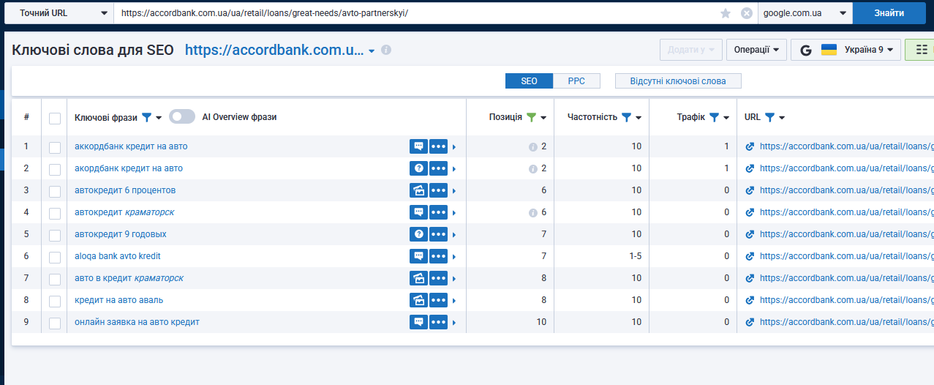
Task: Click the filter icon in the URL column header
Action: pyautogui.click(x=769, y=117)
